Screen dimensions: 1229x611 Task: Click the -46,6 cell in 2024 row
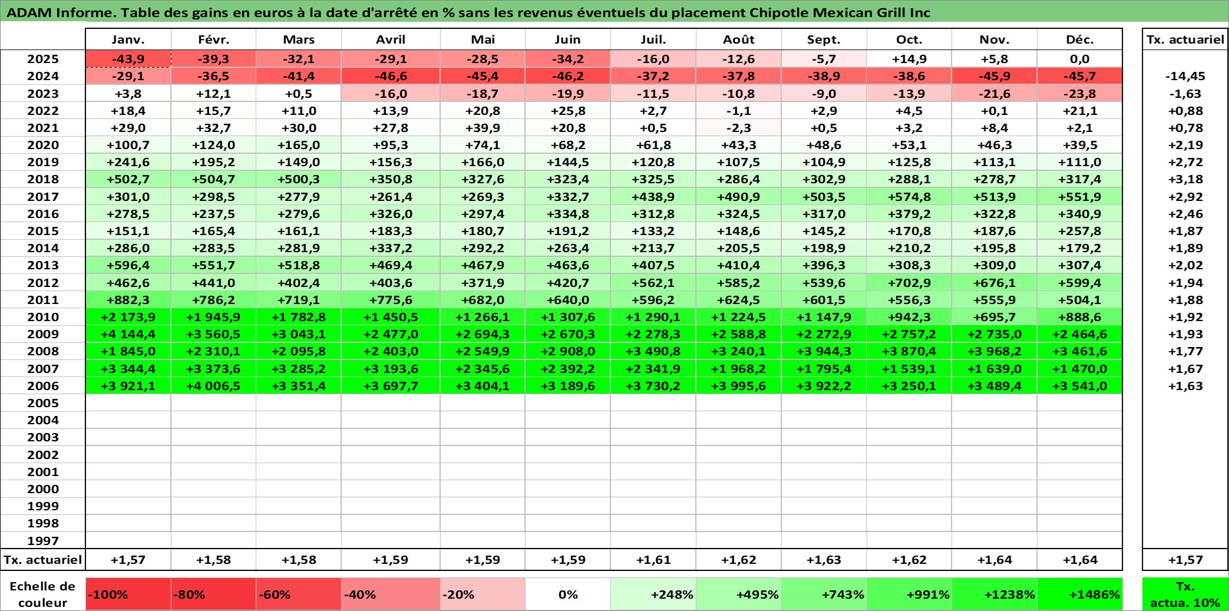(391, 76)
